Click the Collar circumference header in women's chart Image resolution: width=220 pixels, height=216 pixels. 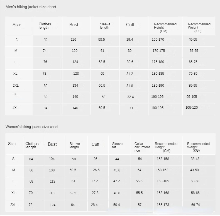point(142,147)
